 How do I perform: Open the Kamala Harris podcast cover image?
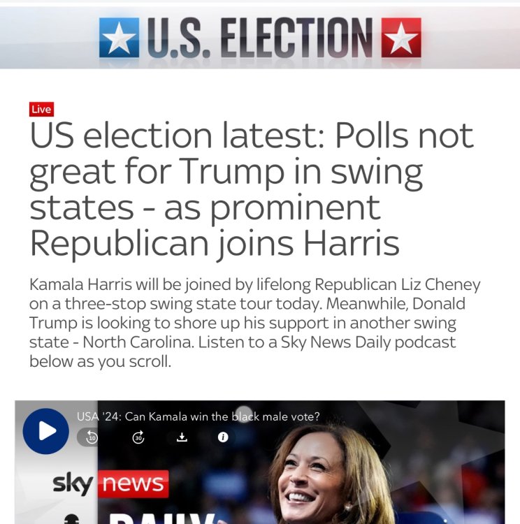pyautogui.click(x=301, y=463)
